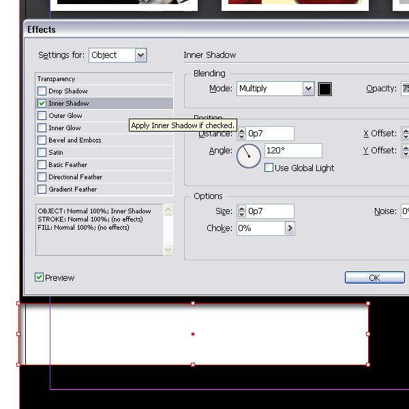The height and width of the screenshot is (409, 409).
Task: Click the Noise input field
Action: click(x=405, y=211)
